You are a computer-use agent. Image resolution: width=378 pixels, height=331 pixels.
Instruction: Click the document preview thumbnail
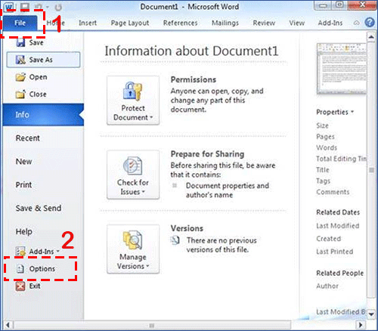pos(342,69)
